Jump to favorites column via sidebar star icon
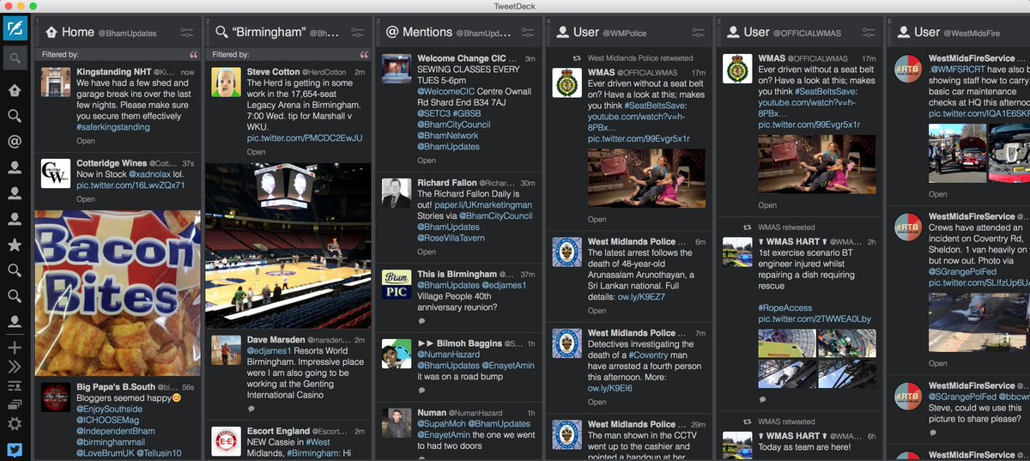This screenshot has height=461, width=1030. pos(15,245)
